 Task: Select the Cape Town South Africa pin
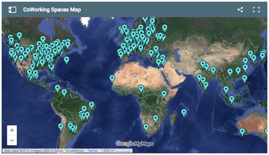[146, 128]
